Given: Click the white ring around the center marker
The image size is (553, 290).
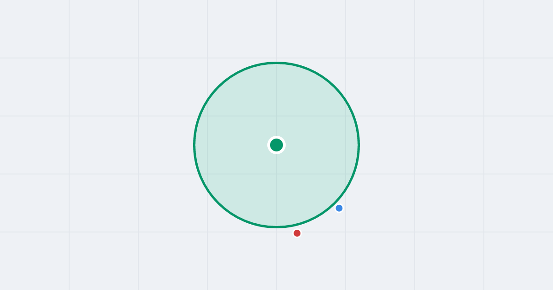Looking at the screenshot, I should click(276, 137).
